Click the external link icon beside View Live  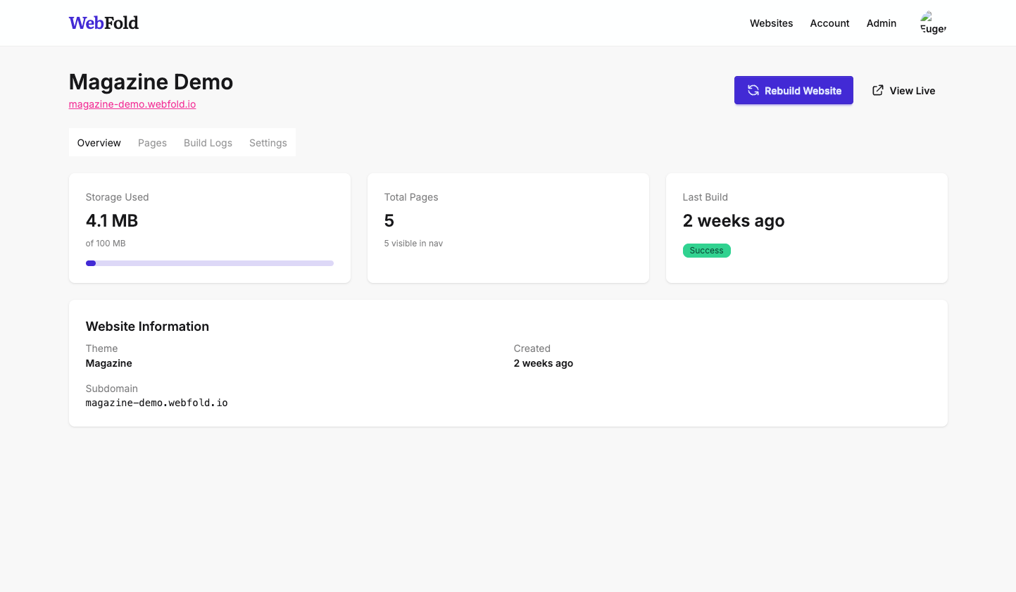pos(877,90)
